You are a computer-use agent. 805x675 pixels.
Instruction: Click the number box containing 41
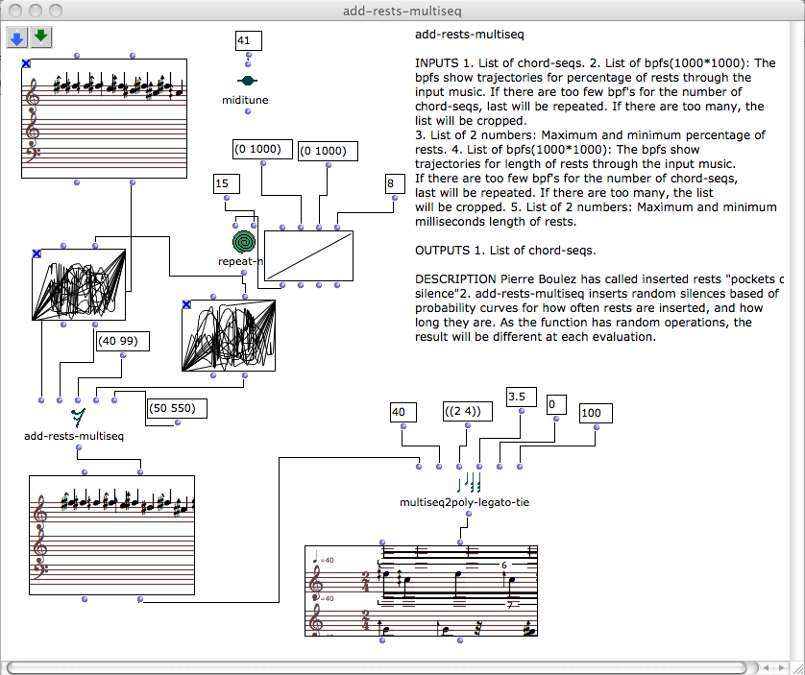248,40
